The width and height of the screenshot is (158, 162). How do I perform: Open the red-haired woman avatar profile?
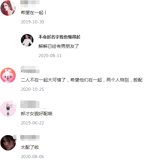tap(8, 8)
